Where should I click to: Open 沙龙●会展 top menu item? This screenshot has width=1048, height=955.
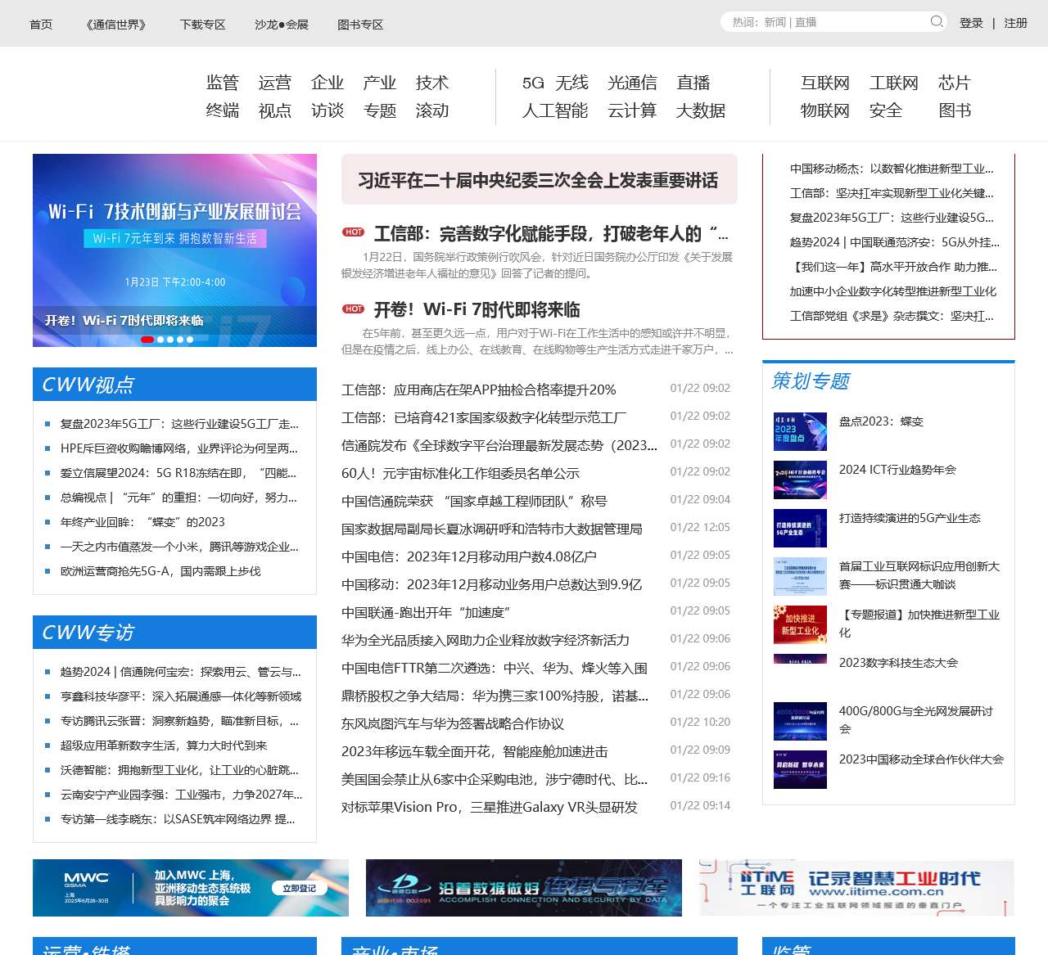(282, 25)
